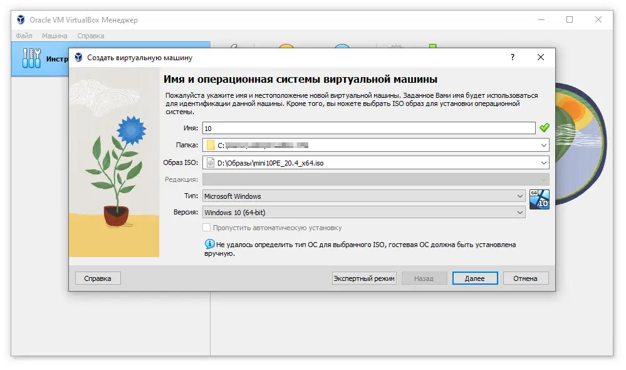Click the question mark help icon
The height and width of the screenshot is (370, 626).
pyautogui.click(x=512, y=57)
